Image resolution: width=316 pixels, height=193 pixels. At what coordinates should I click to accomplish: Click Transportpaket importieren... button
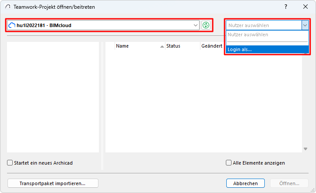coord(53,183)
